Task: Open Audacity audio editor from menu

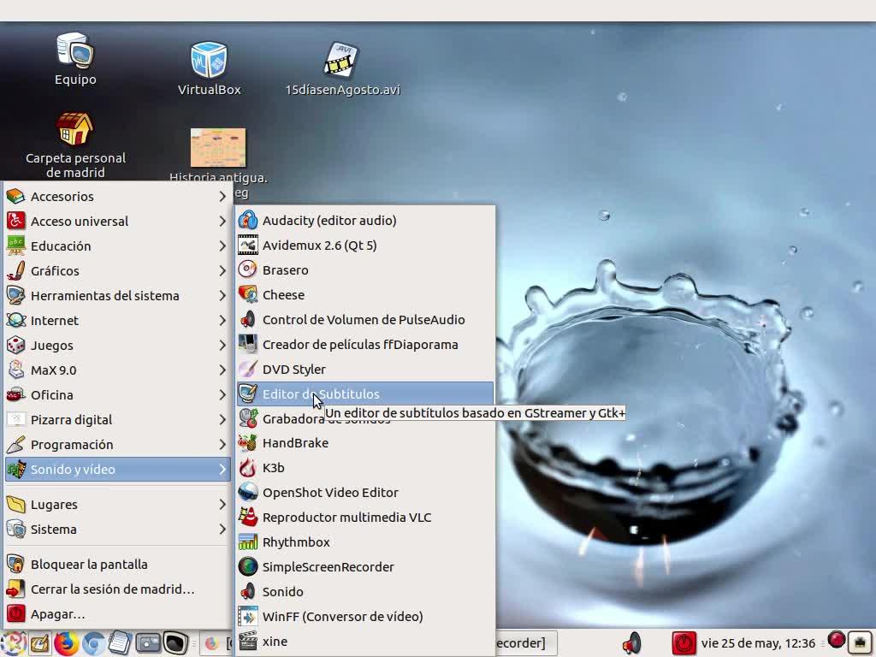Action: (329, 221)
